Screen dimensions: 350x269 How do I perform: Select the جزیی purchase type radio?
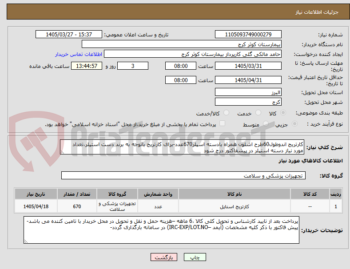[x=294, y=123]
